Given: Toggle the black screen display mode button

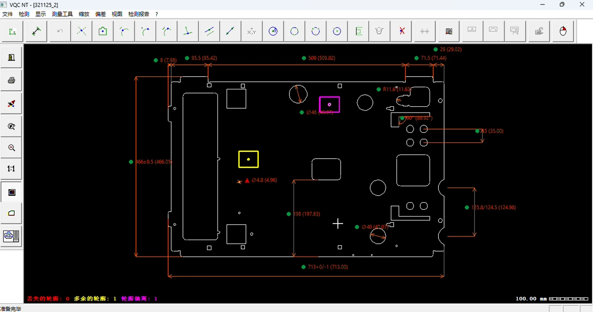Looking at the screenshot, I should pos(11,192).
